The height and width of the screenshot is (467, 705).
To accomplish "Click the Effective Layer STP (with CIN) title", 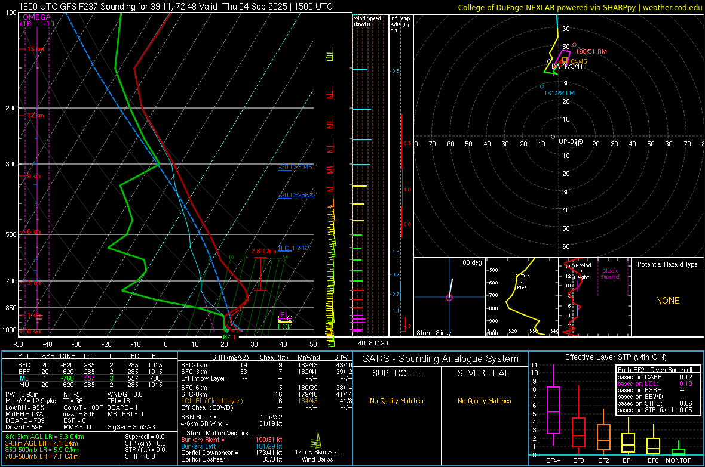I will (615, 357).
